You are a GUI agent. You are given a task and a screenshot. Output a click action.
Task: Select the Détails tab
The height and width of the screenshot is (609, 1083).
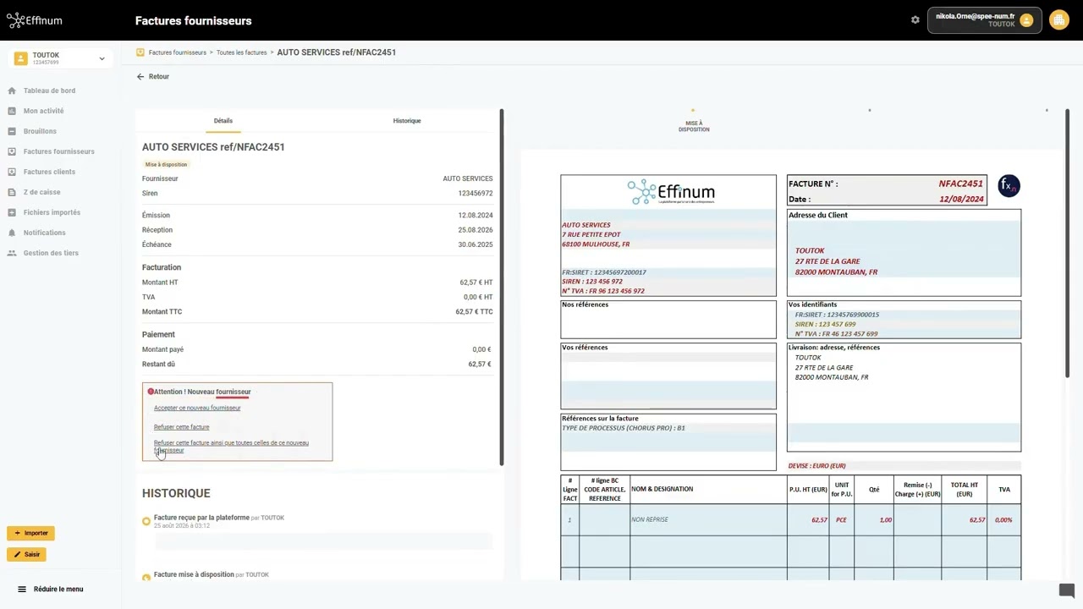pos(223,121)
